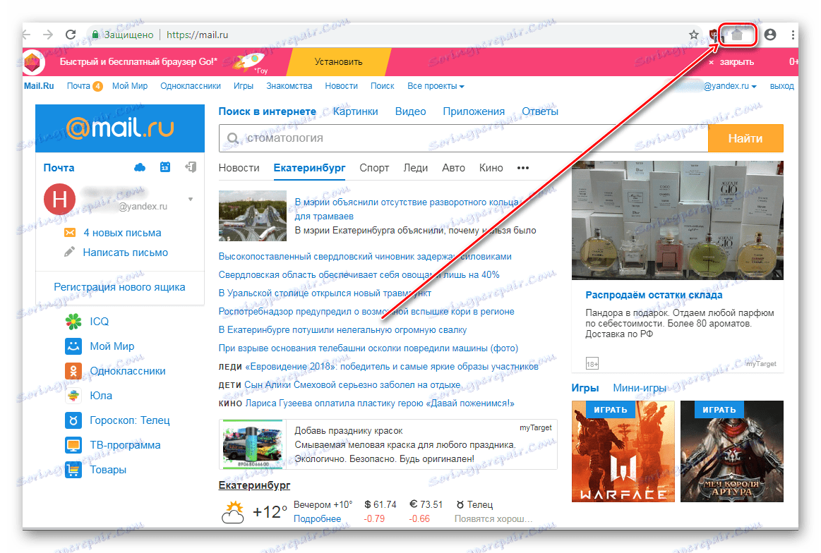Open the @yandex.ru account dropdown in header
Viewport: 821px width, 553px height.
point(730,86)
